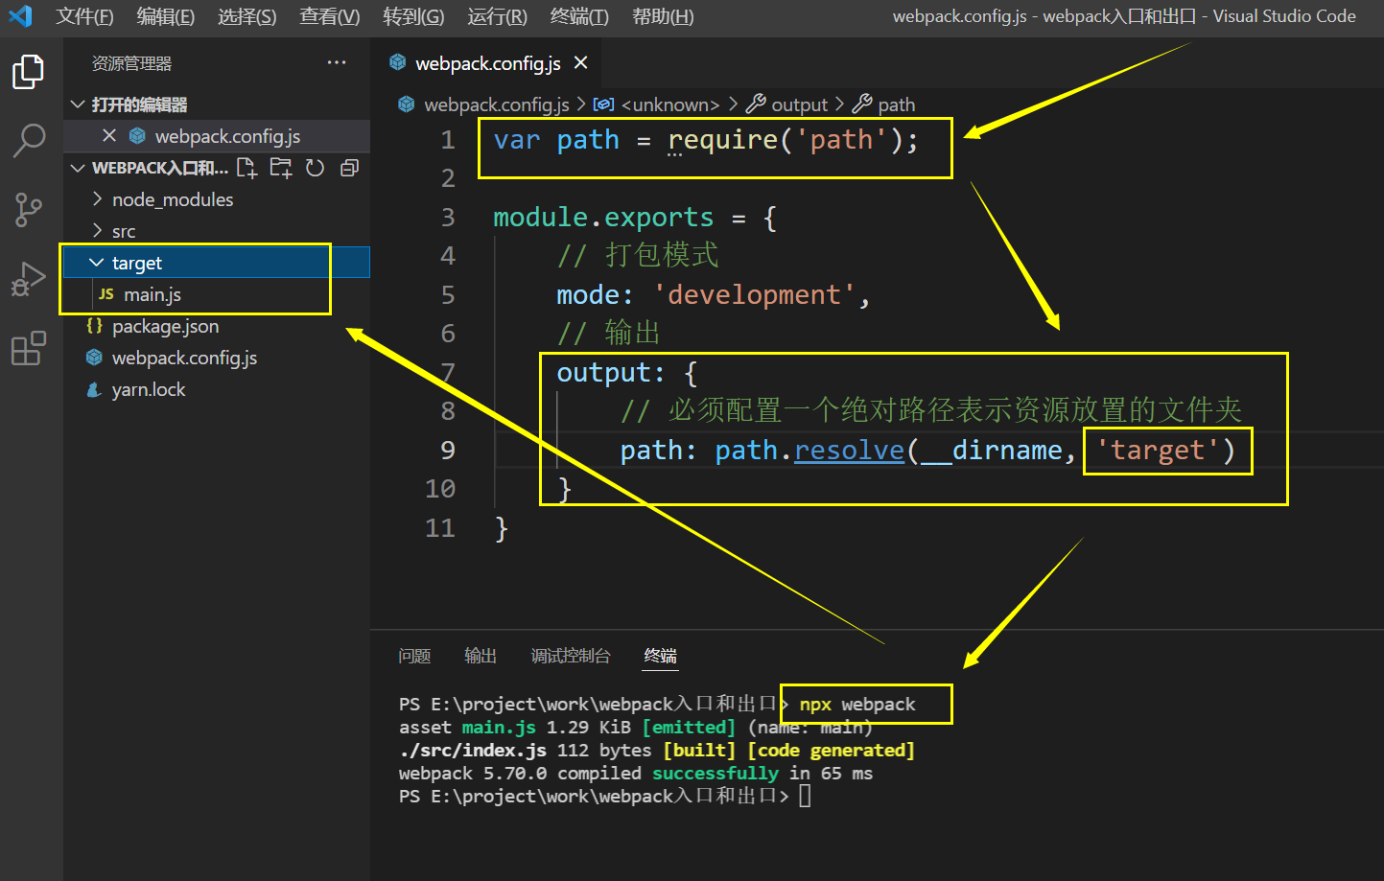Image resolution: width=1384 pixels, height=881 pixels.
Task: Click the VS Code logo icon
Action: (20, 16)
